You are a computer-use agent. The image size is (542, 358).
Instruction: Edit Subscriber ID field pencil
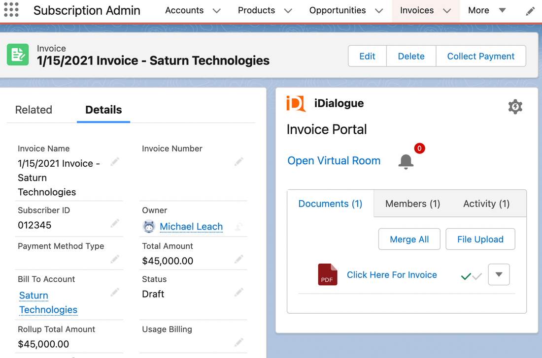(115, 223)
